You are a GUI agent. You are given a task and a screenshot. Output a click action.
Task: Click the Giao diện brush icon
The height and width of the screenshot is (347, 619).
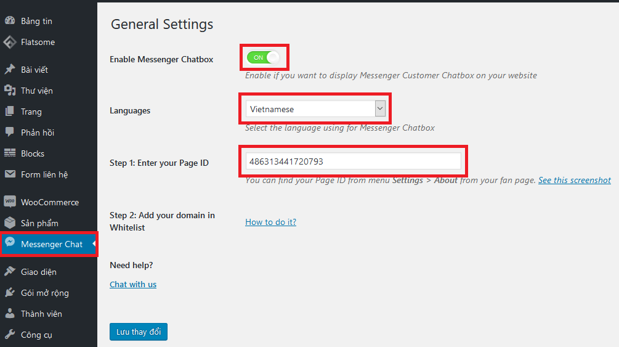10,272
